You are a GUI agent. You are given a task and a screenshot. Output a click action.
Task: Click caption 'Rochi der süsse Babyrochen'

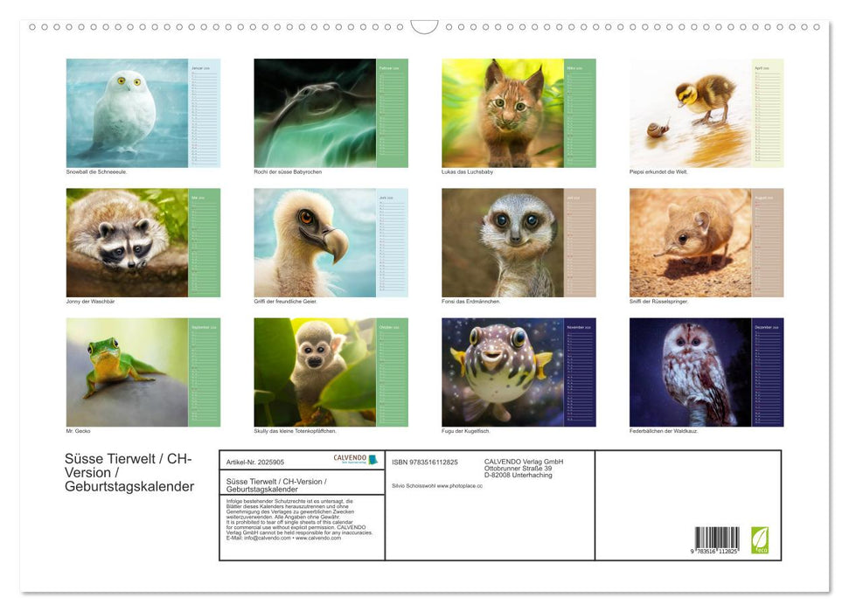[288, 171]
